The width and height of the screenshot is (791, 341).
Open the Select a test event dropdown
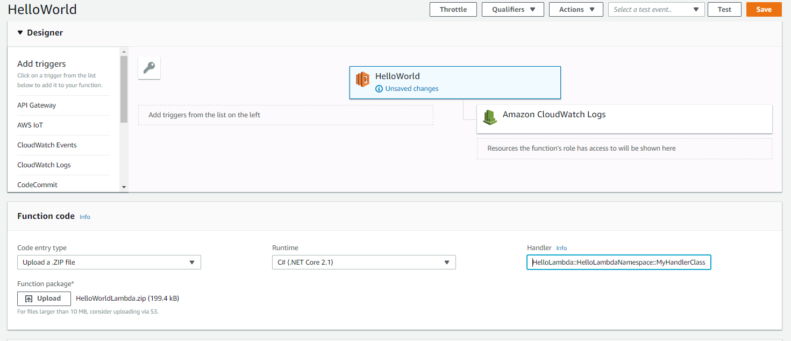pyautogui.click(x=657, y=10)
